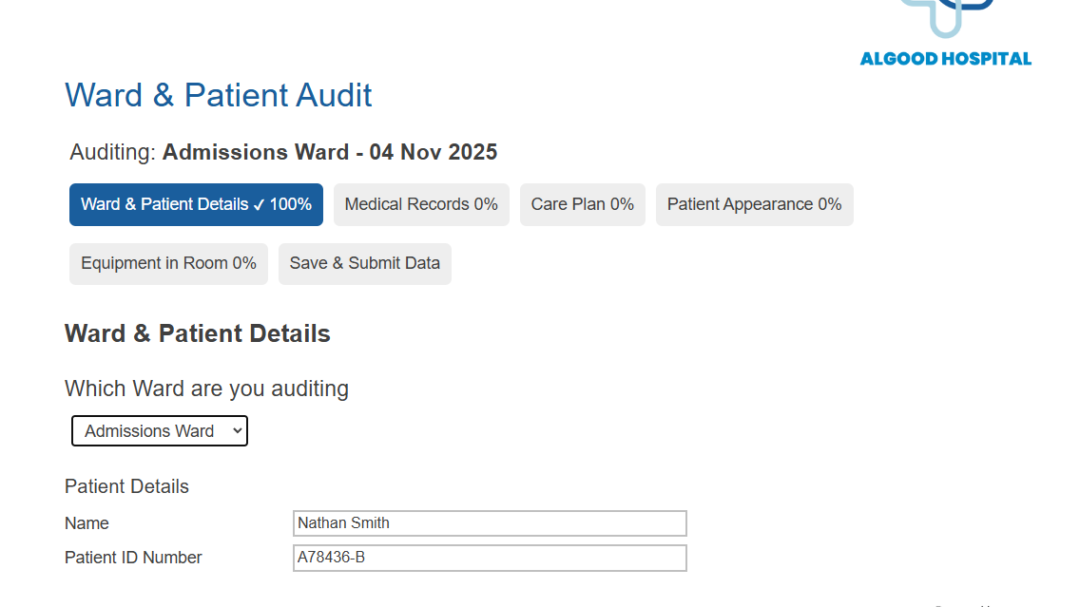Click the Admissions Ward audit date text
Viewport: 1080px width, 607px height.
pyautogui.click(x=330, y=152)
